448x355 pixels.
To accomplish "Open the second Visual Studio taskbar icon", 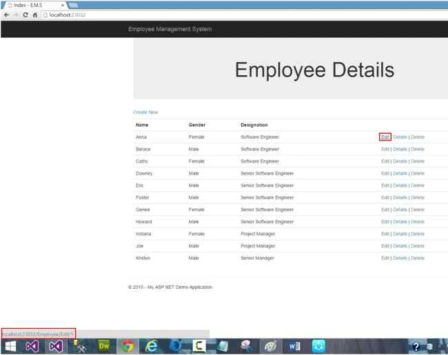I will point(56,347).
